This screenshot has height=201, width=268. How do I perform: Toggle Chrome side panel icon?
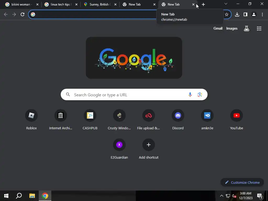[x=245, y=15]
